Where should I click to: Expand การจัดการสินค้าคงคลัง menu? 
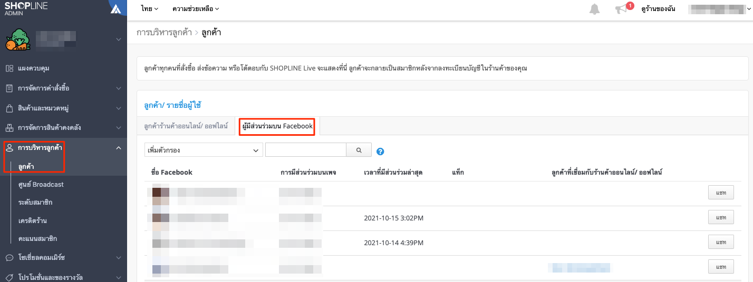[x=118, y=128]
